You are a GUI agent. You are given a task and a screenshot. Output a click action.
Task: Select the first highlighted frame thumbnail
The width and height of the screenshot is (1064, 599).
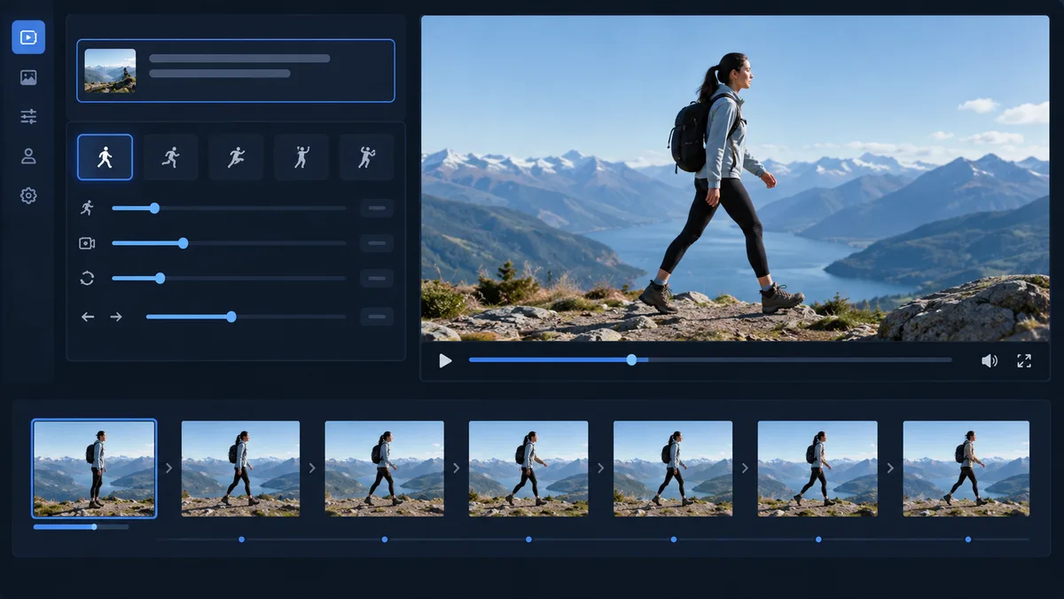click(94, 469)
